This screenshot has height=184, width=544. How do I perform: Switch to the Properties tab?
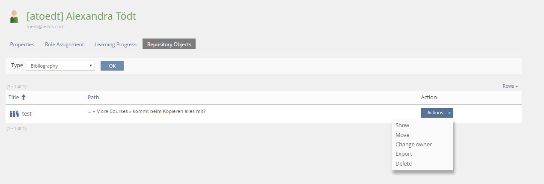22,45
